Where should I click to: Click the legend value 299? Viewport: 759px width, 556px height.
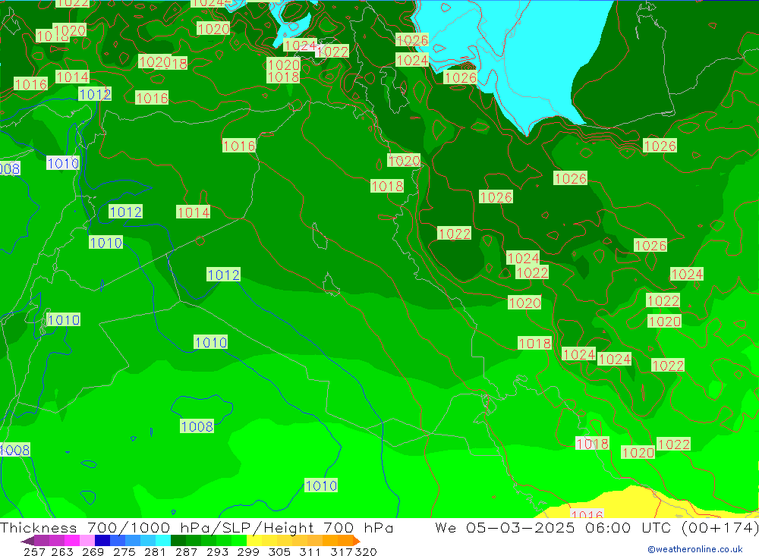pyautogui.click(x=248, y=551)
